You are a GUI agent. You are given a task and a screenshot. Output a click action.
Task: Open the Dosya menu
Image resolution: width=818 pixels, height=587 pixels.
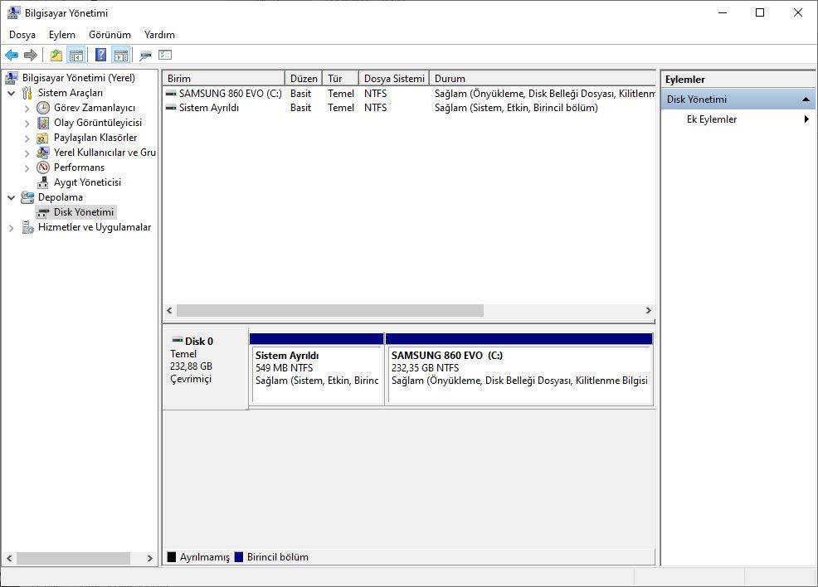[x=22, y=34]
